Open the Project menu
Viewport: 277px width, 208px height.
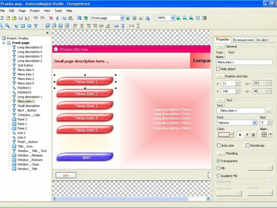pyautogui.click(x=35, y=11)
